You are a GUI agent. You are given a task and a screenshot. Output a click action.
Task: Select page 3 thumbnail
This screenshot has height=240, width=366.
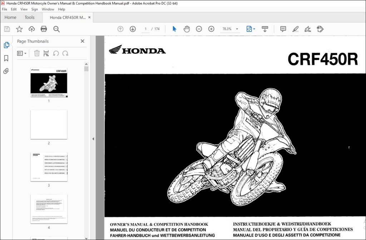pos(49,167)
